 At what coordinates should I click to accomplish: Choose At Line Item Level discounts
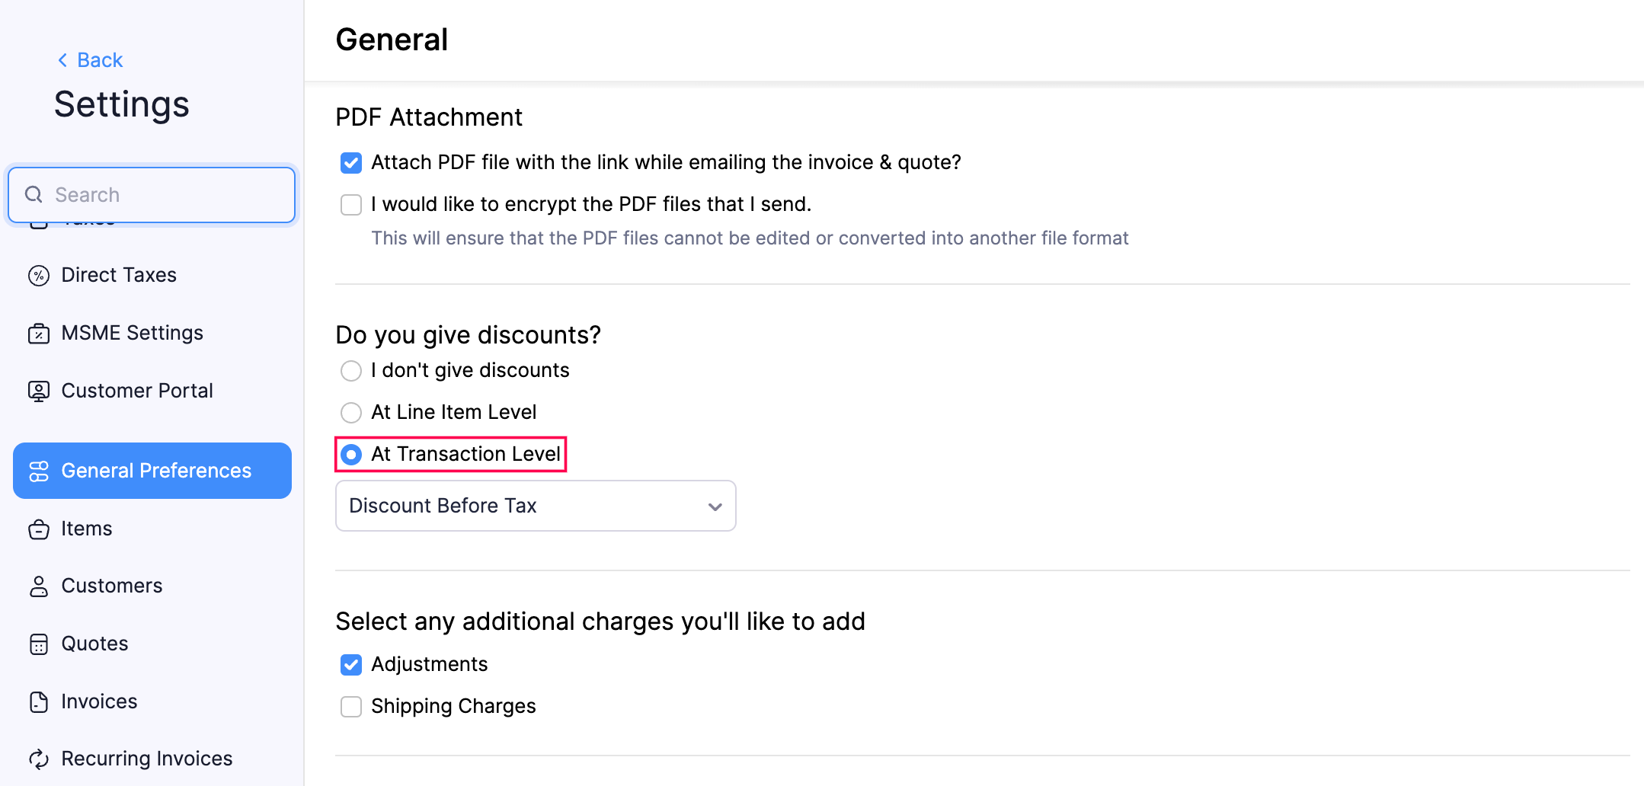tap(350, 412)
